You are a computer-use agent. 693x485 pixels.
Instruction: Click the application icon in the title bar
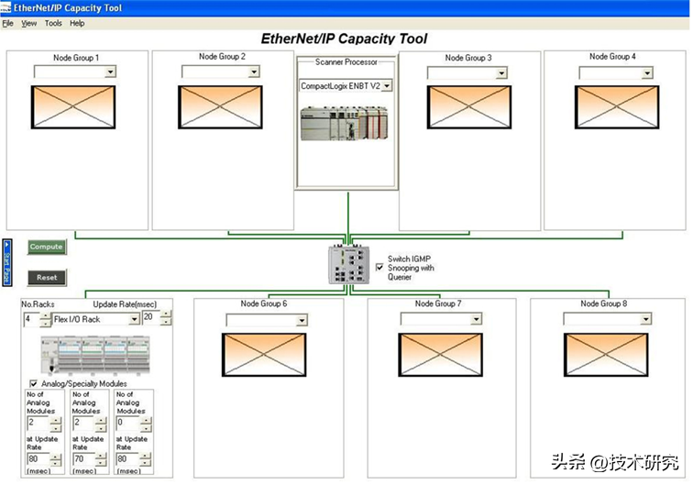coord(6,7)
